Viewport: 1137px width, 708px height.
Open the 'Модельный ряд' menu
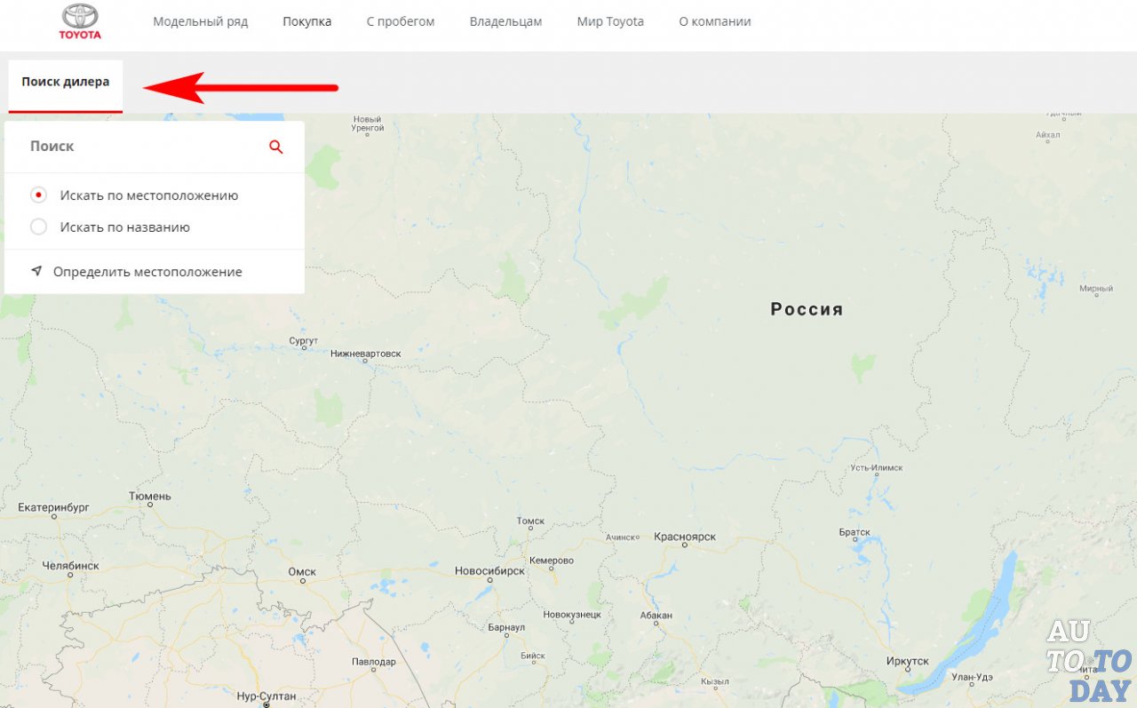pyautogui.click(x=200, y=21)
